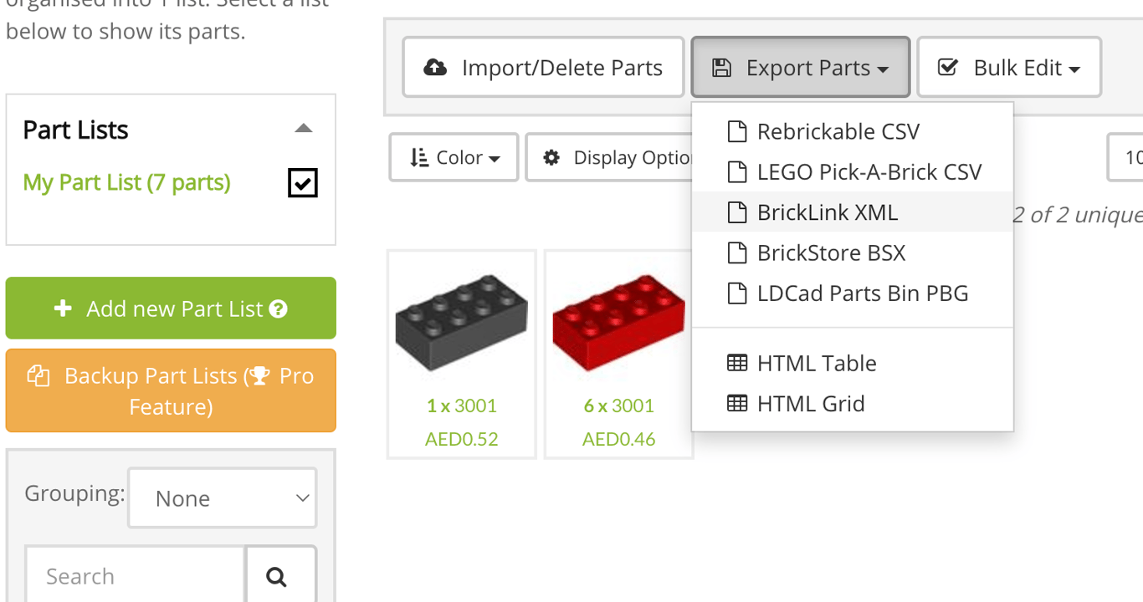Click the gear icon on Display Options
Viewport: 1143px width, 602px height.
[x=551, y=157]
